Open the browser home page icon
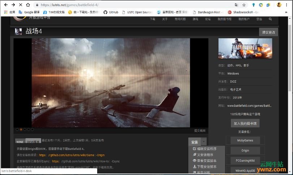Viewport: 293px width, 175px height. [x=28, y=5]
